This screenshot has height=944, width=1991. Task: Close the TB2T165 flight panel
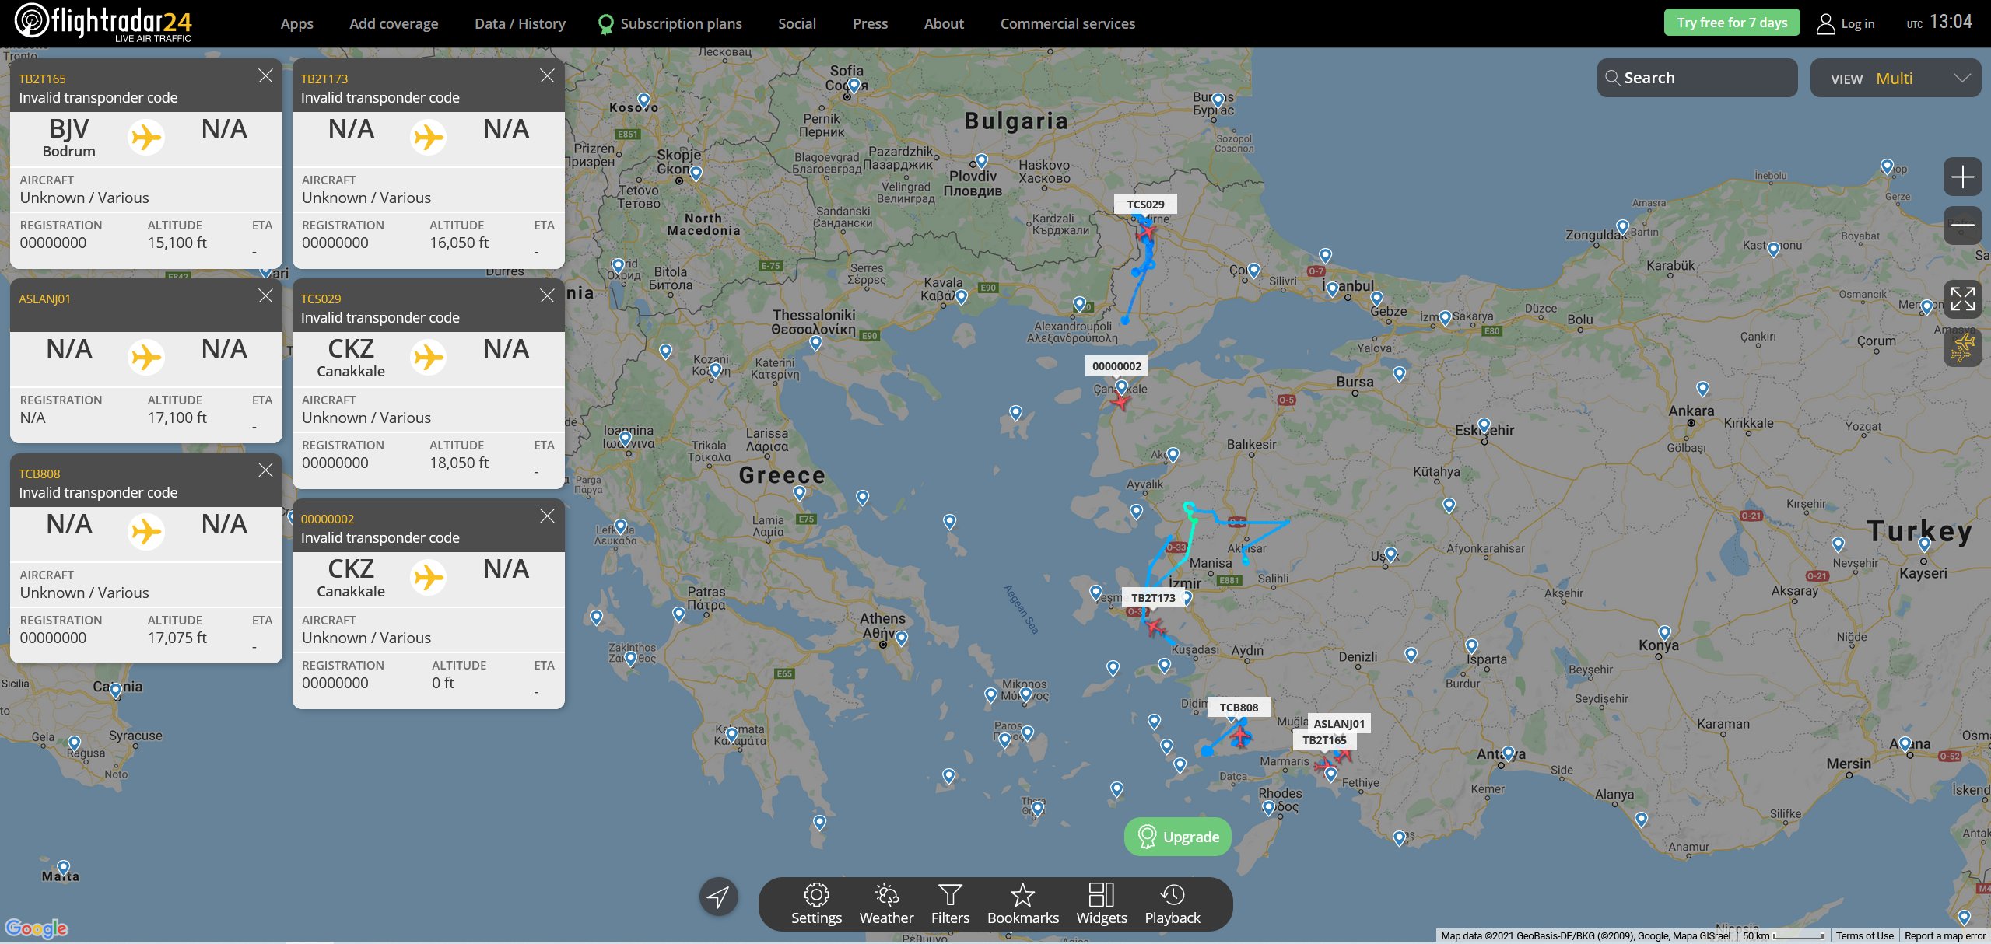[x=265, y=75]
